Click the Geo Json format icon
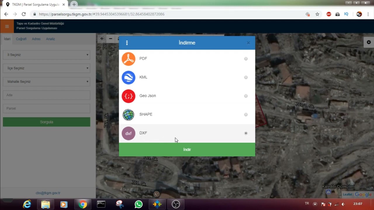This screenshot has width=374, height=210. pos(128,96)
